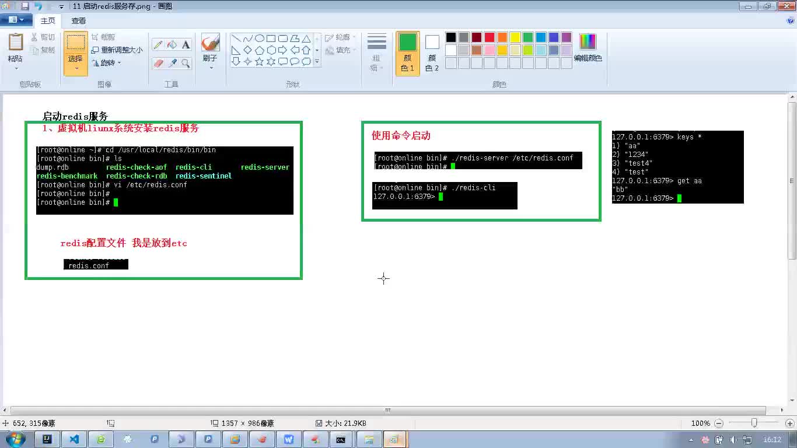Image resolution: width=797 pixels, height=448 pixels.
Task: Pick the orange color swatch
Action: pyautogui.click(x=502, y=37)
